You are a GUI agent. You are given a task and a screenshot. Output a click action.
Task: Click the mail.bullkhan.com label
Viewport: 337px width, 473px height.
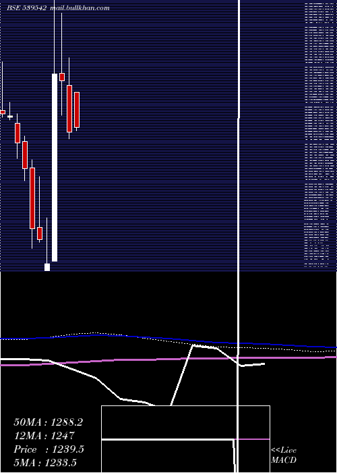point(80,8)
